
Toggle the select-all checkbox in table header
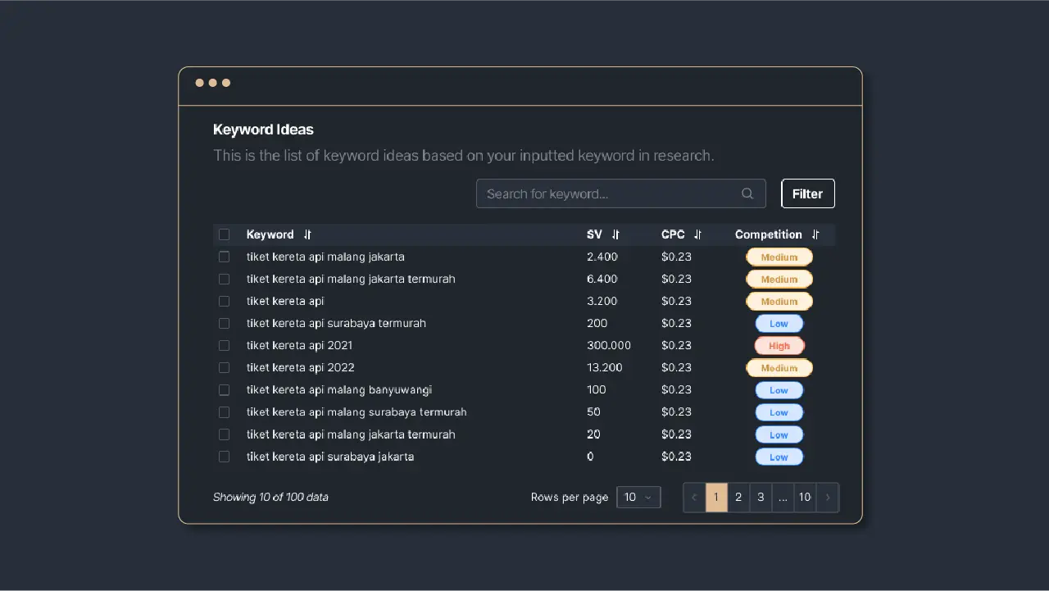pyautogui.click(x=224, y=234)
